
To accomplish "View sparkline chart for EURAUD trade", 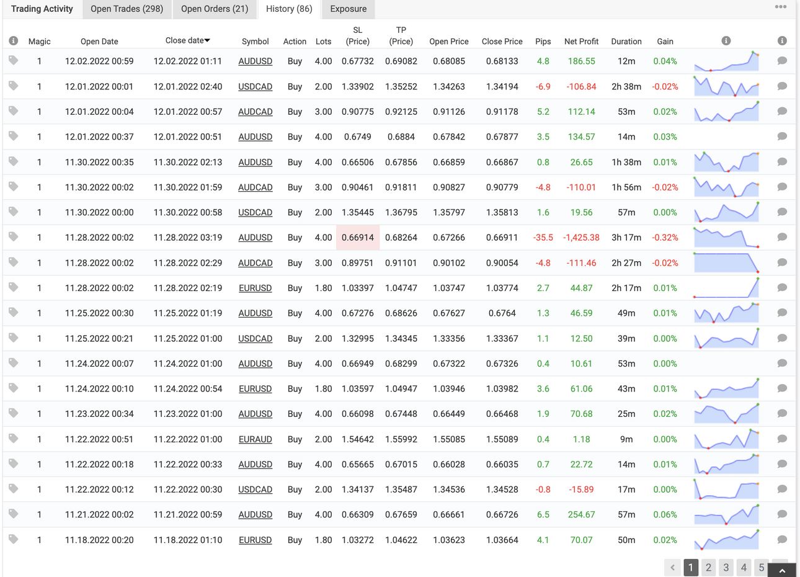I will click(726, 439).
